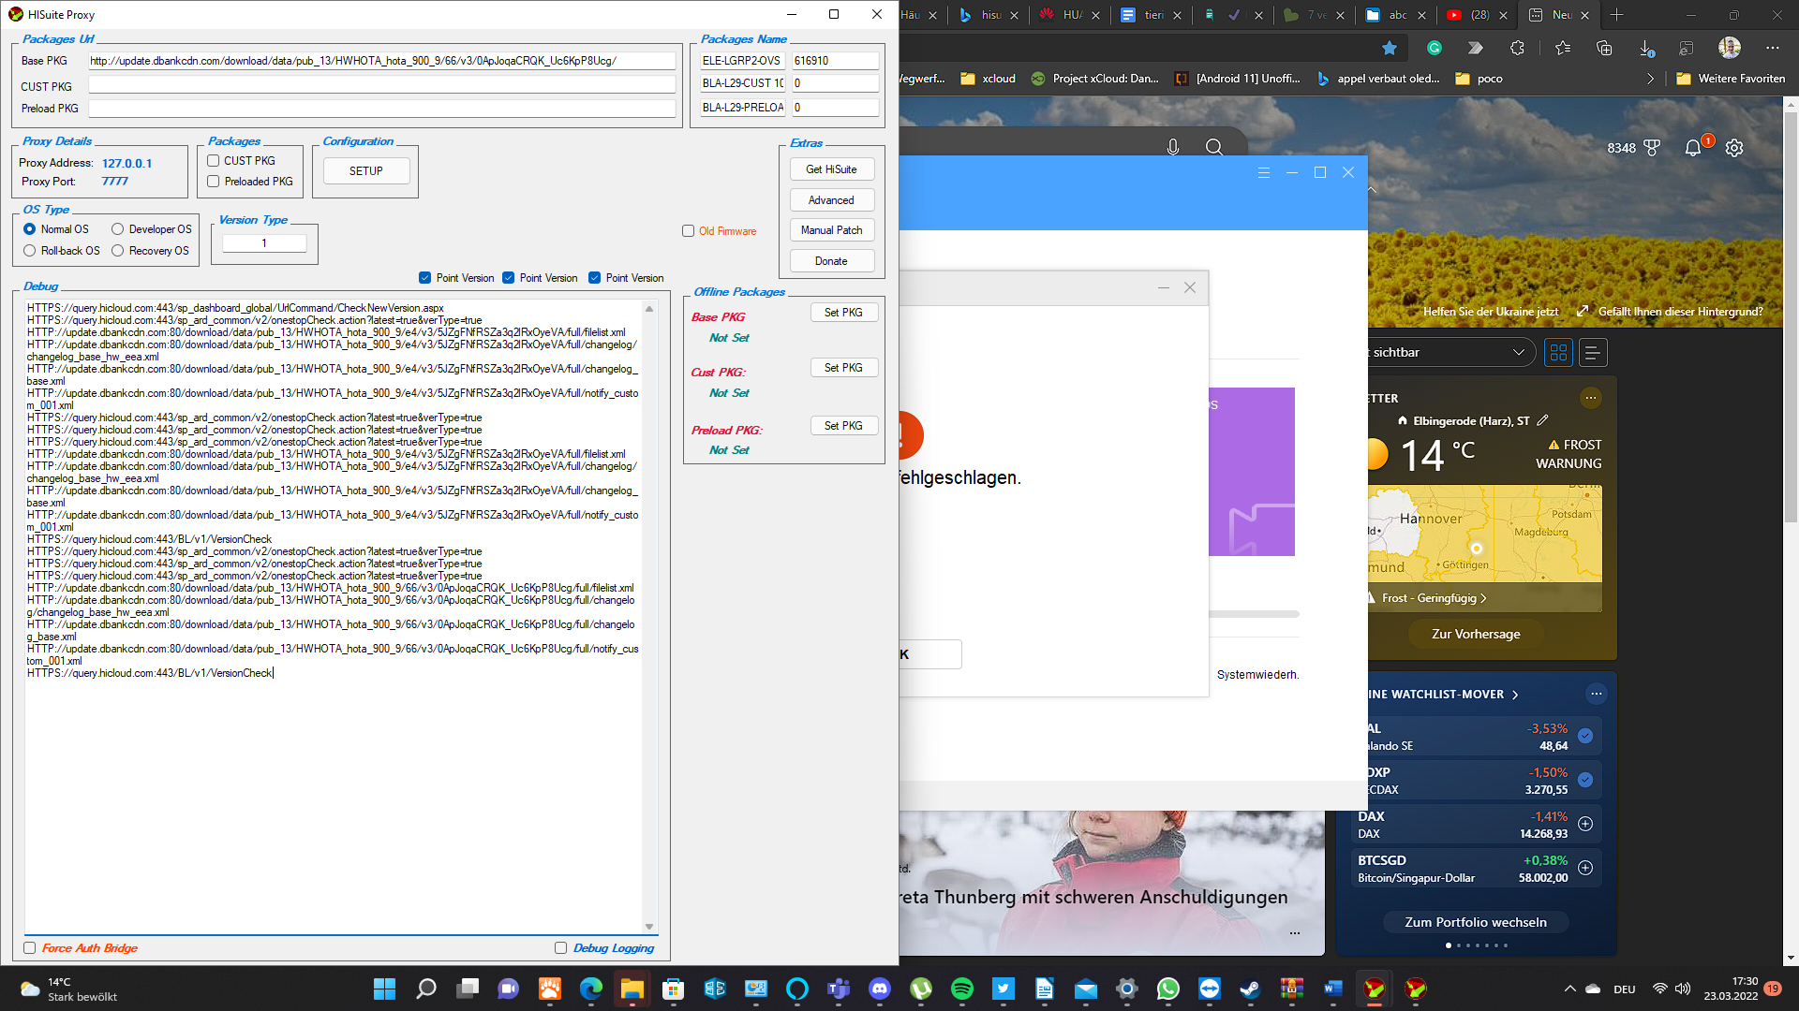
Task: Click the Zur Vorhersage button
Action: [1476, 635]
